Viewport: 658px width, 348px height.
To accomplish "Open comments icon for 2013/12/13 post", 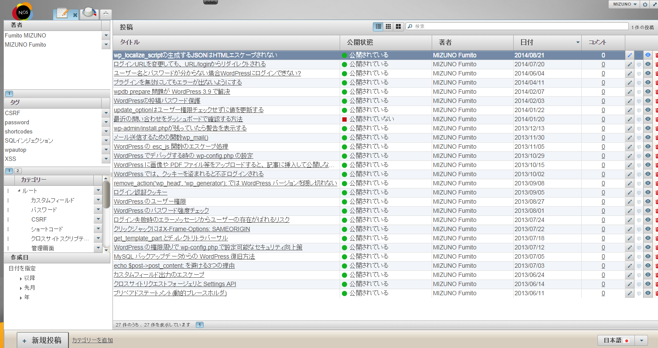I will [x=639, y=129].
